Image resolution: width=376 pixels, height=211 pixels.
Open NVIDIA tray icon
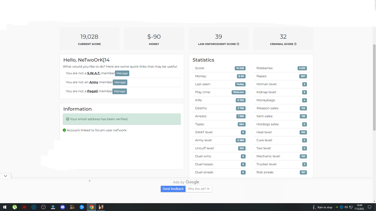pyautogui.click(x=337, y=207)
